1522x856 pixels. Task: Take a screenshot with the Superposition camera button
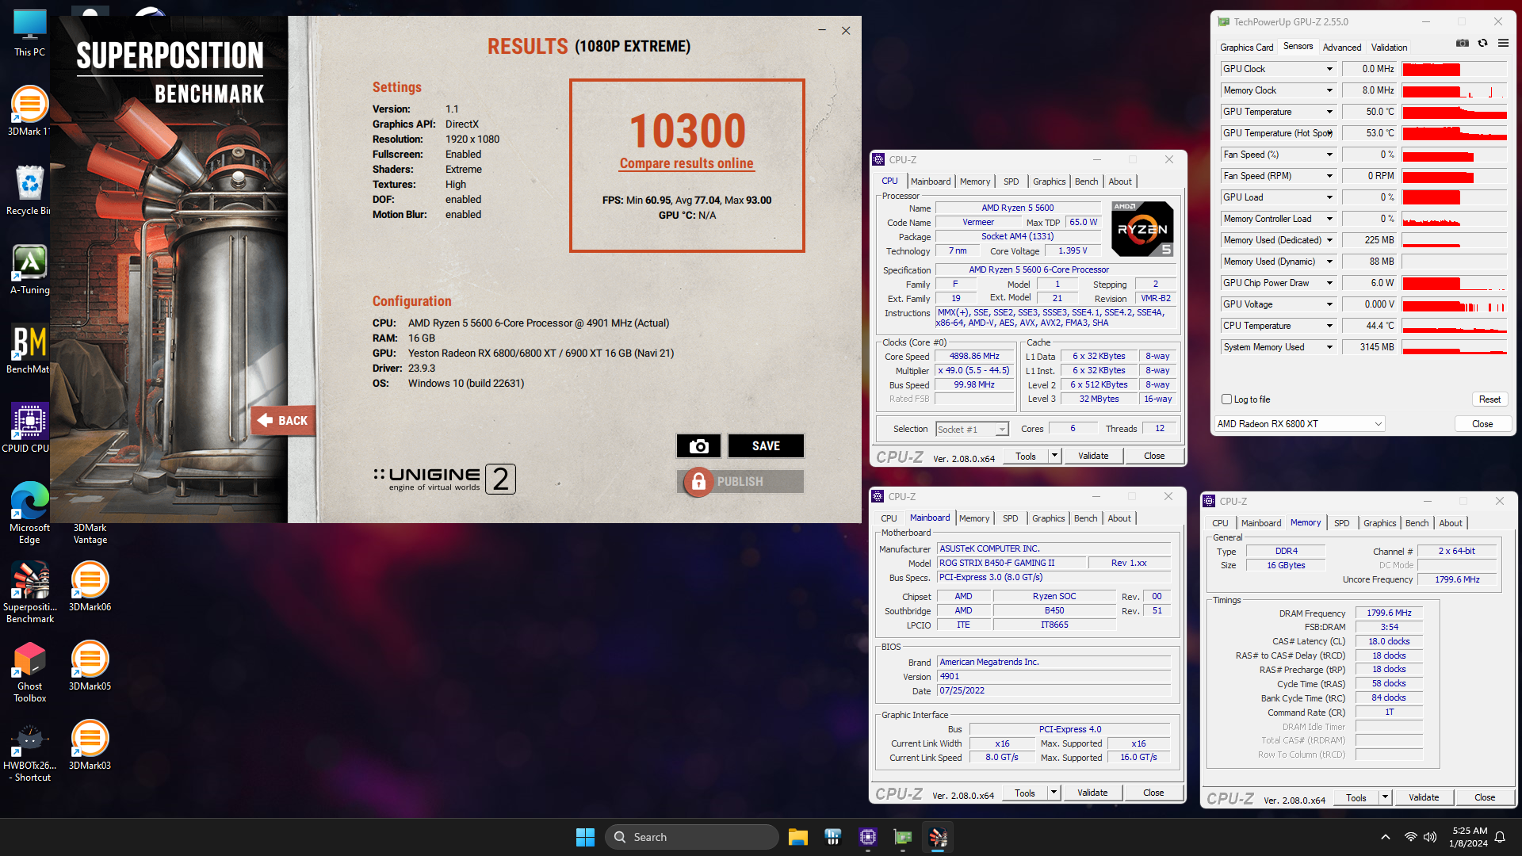click(x=698, y=446)
